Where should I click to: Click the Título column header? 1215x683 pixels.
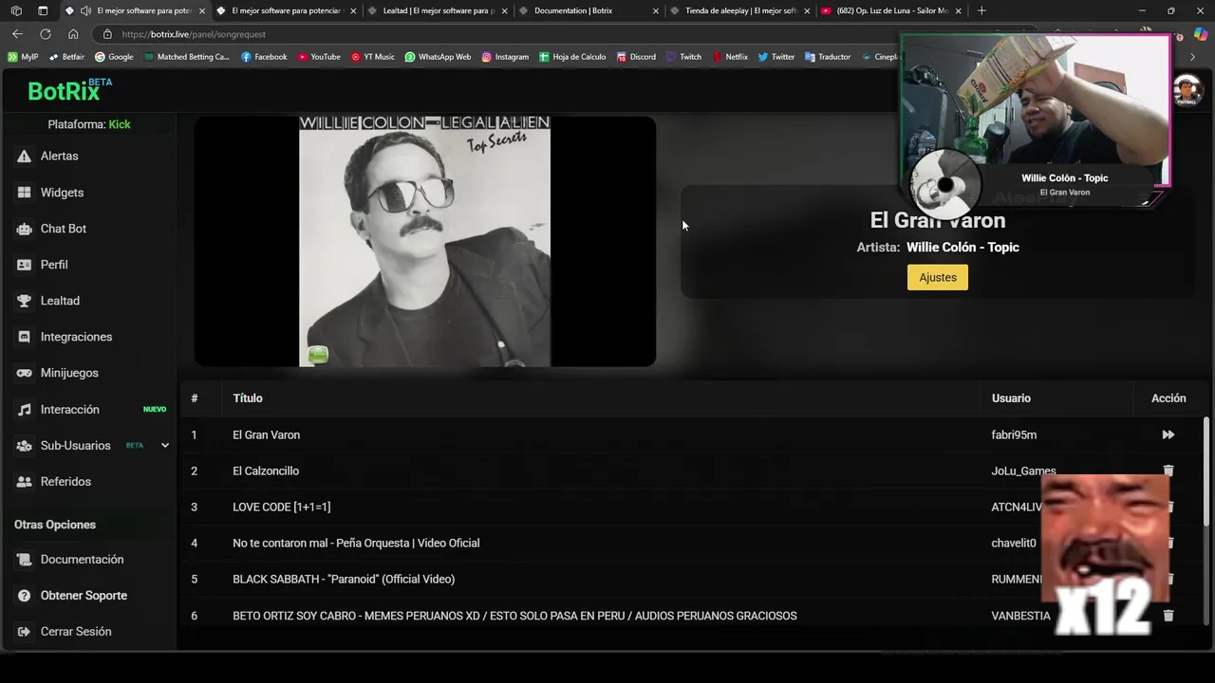click(248, 398)
